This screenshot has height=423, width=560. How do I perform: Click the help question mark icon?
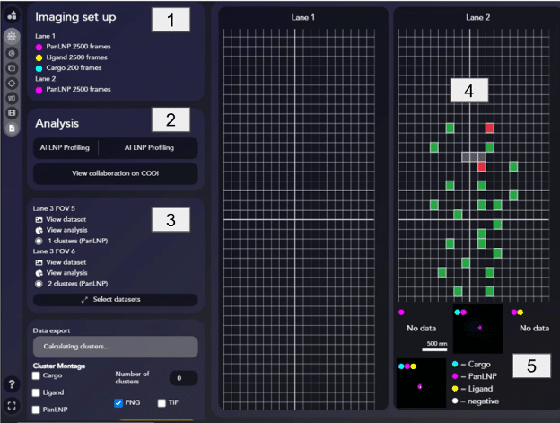click(x=12, y=384)
